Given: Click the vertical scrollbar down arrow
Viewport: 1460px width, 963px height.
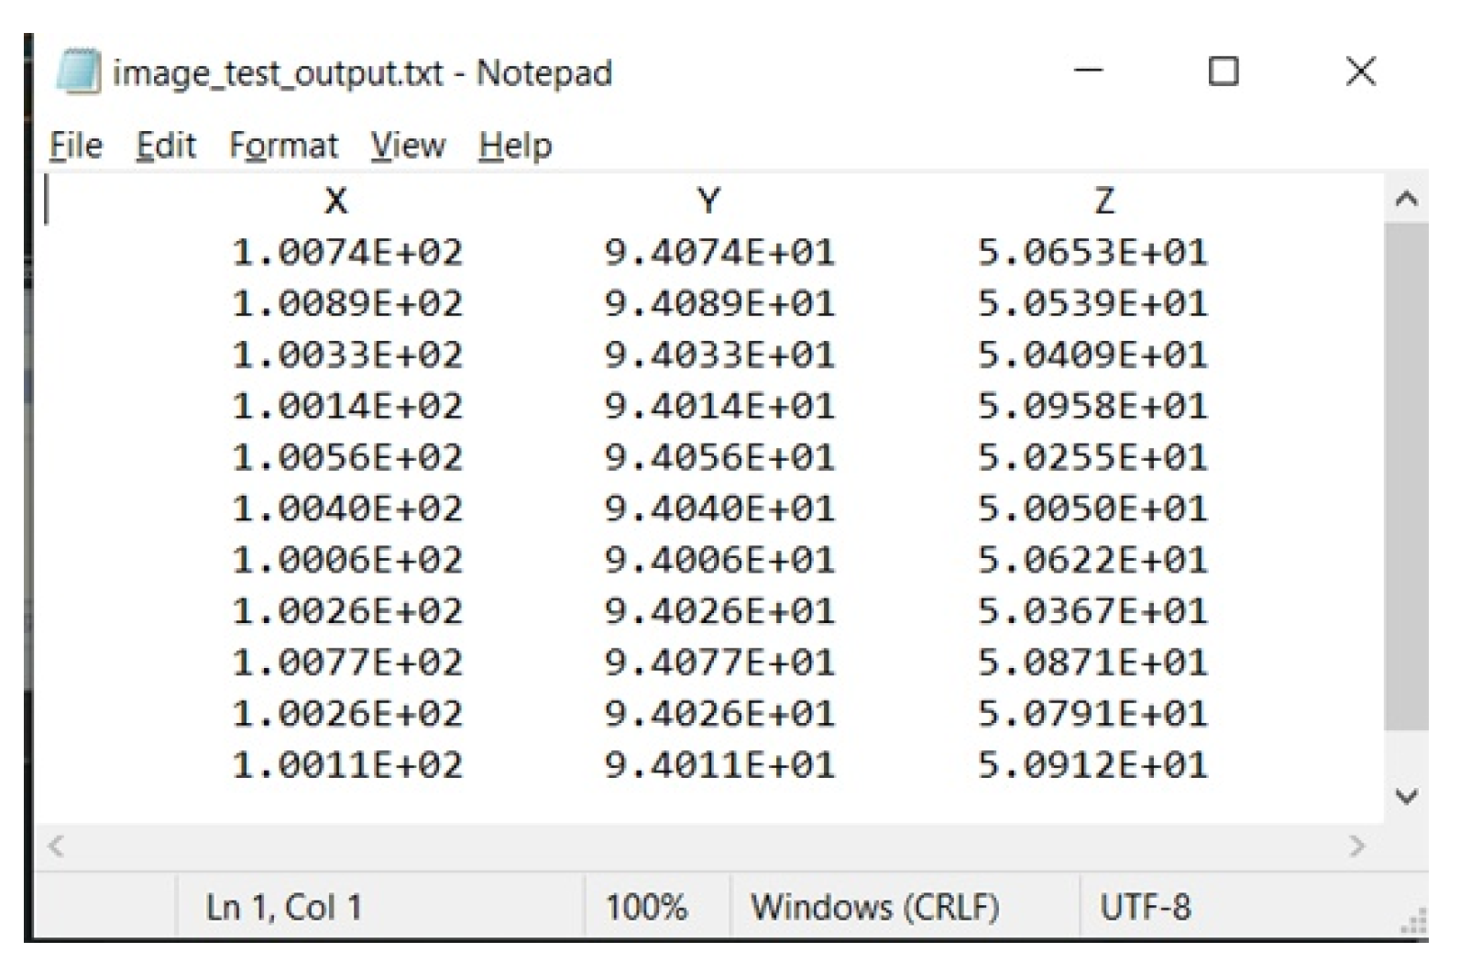Looking at the screenshot, I should 1406,796.
